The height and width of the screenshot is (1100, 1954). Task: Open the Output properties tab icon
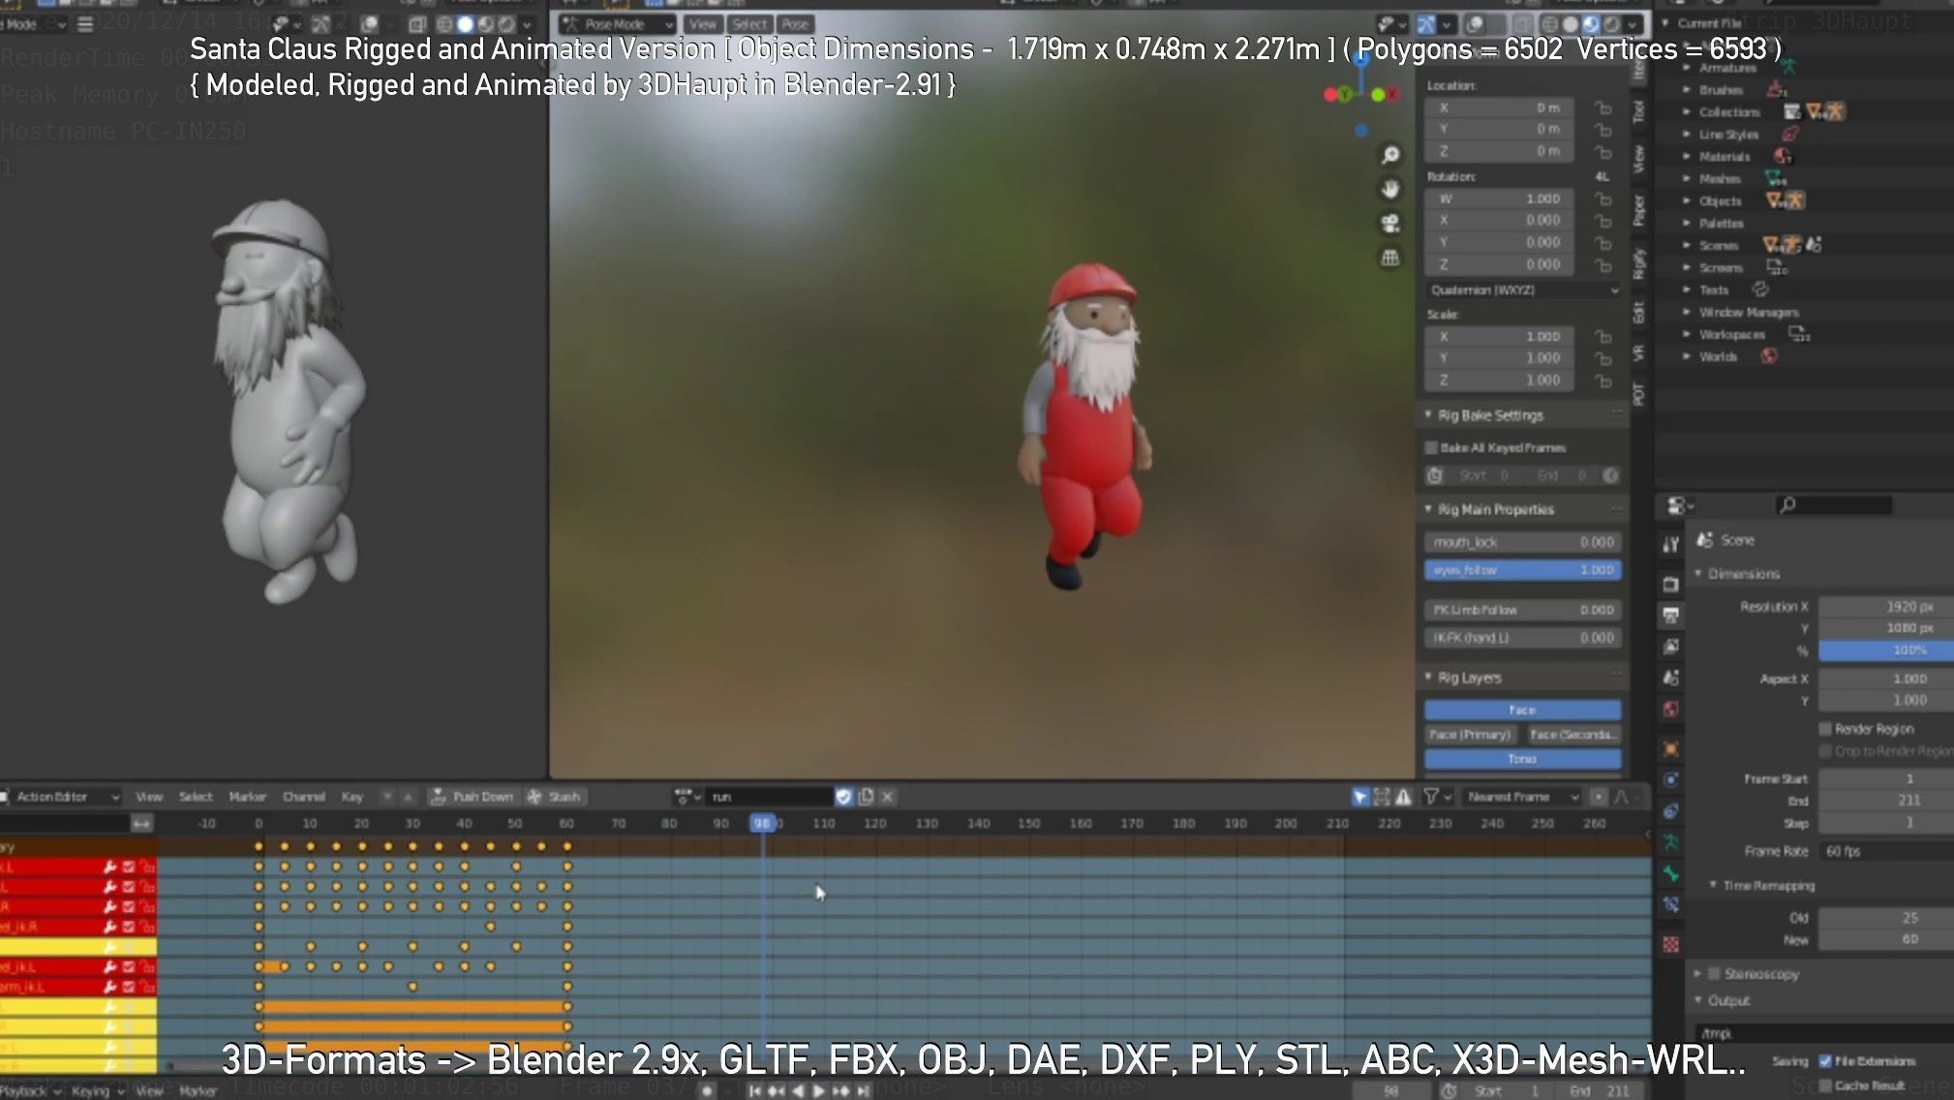tap(1670, 615)
